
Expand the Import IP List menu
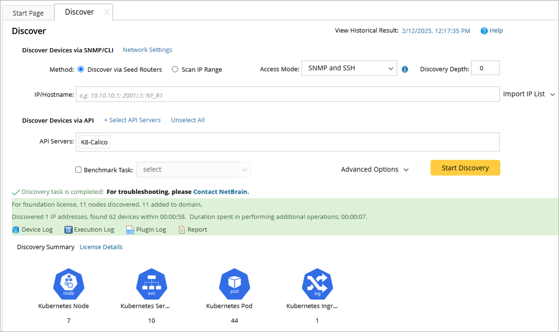[x=529, y=94]
